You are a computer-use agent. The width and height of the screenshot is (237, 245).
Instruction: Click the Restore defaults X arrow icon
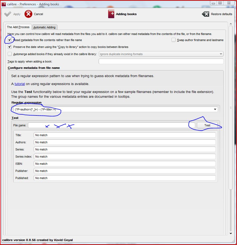point(205,14)
